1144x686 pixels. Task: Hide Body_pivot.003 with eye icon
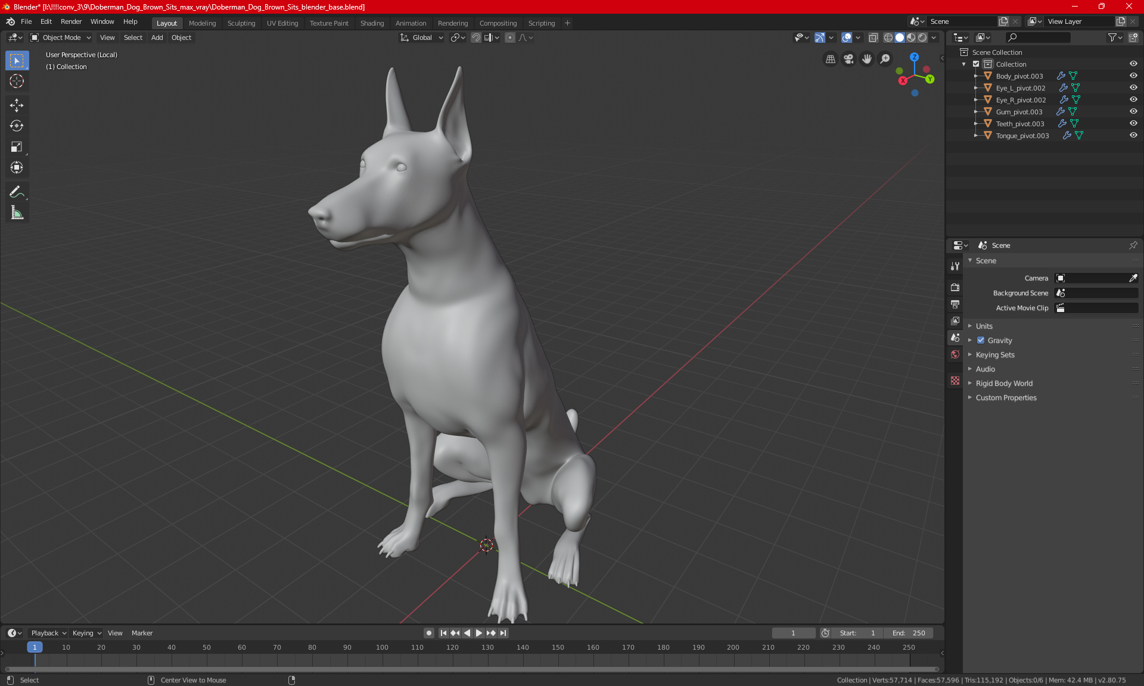tap(1133, 76)
